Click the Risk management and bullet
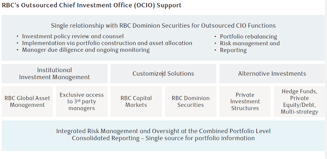This screenshot has height=159, width=327. click(x=250, y=43)
